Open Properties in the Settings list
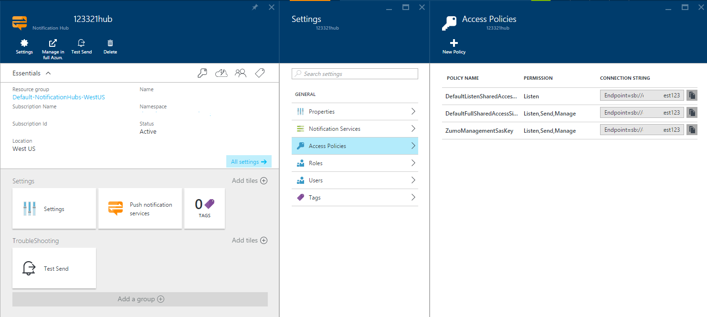This screenshot has height=317, width=707. 355,111
